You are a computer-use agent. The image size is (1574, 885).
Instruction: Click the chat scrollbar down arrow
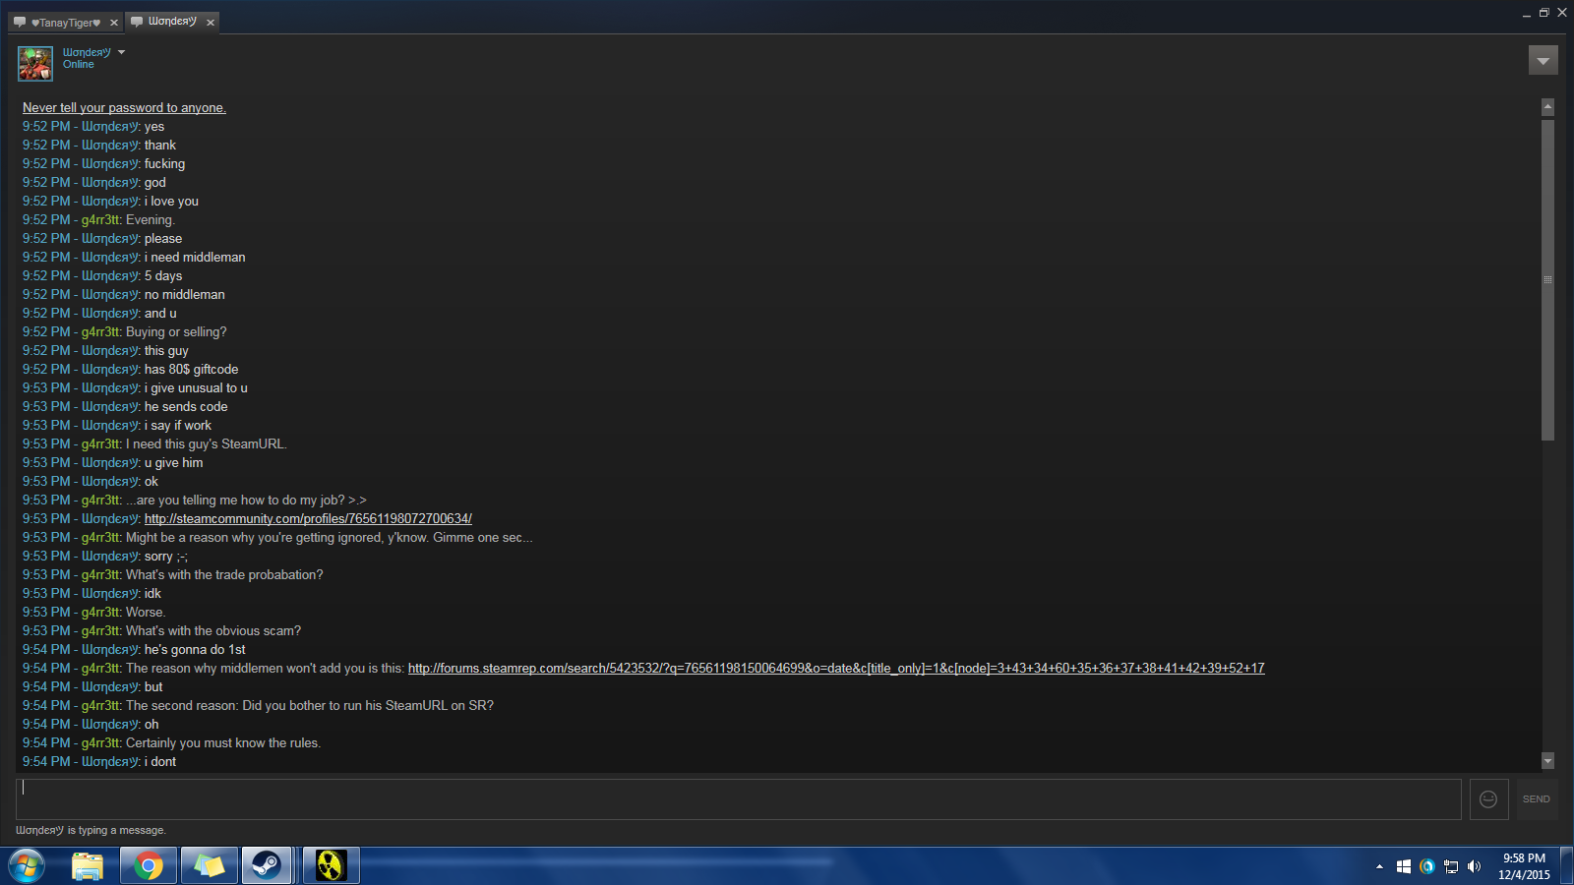click(1547, 760)
